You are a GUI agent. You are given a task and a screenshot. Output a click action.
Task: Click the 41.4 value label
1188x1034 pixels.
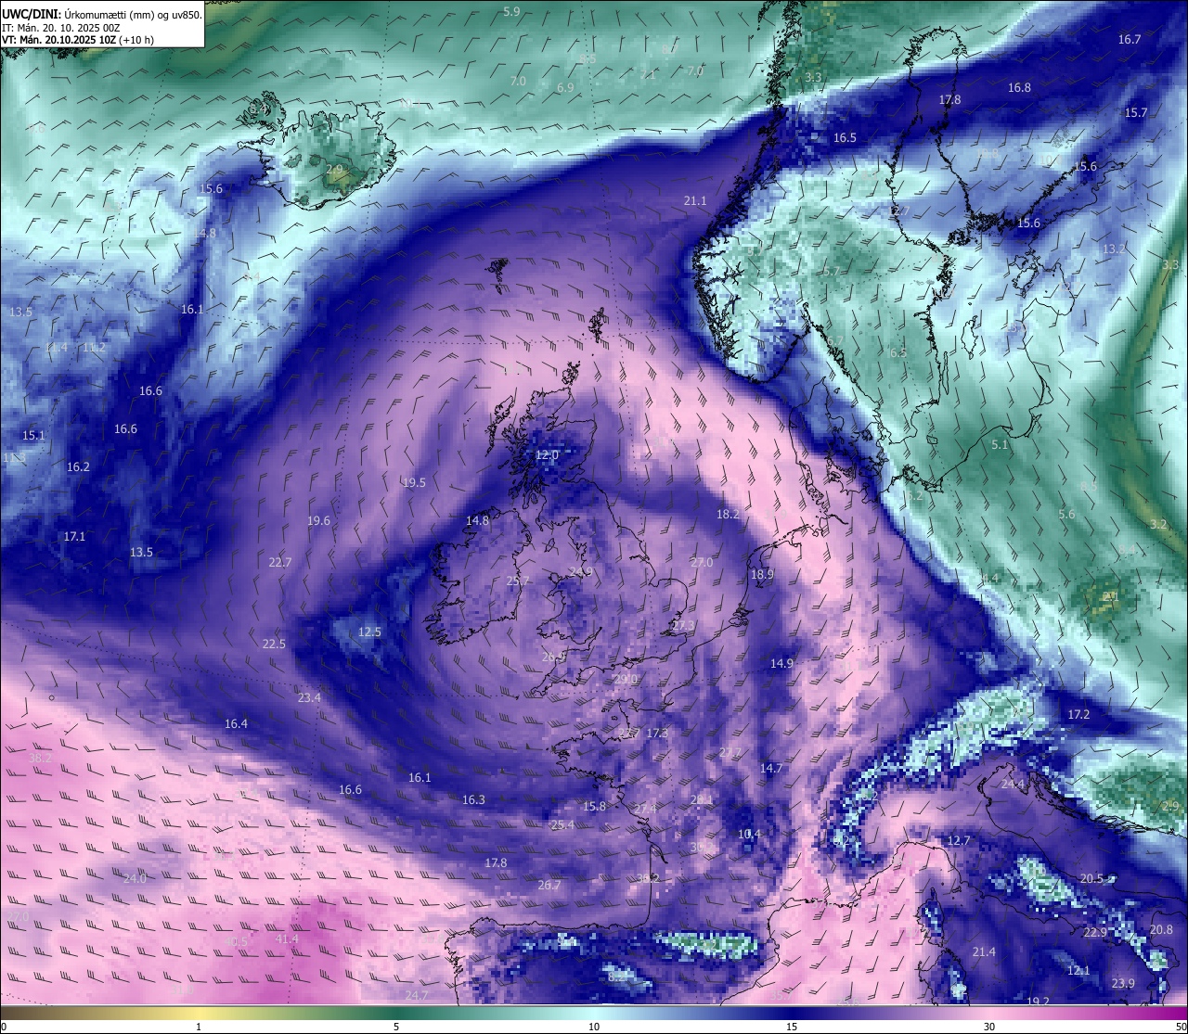tap(287, 938)
